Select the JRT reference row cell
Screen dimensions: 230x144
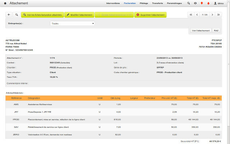coord(16,112)
